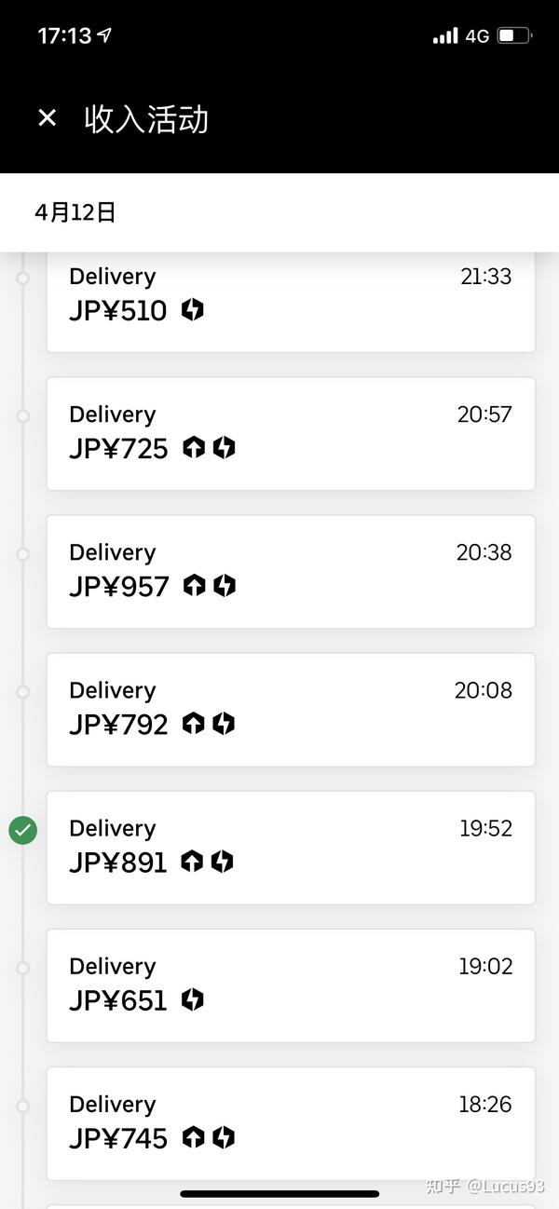
Task: Tap the boost arrow beside JP¥792
Action: [x=195, y=724]
